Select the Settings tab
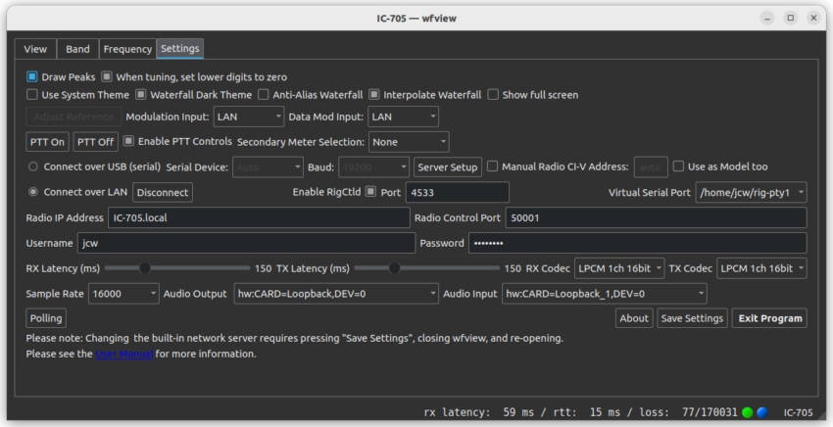 coord(180,48)
